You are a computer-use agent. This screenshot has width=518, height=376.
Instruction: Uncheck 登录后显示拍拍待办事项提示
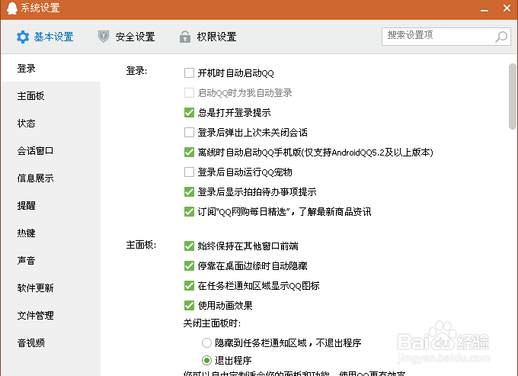coord(189,191)
